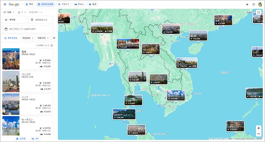The image size is (265, 142).
Task: Select the 目的地を探索 tab
Action: coord(46,4)
